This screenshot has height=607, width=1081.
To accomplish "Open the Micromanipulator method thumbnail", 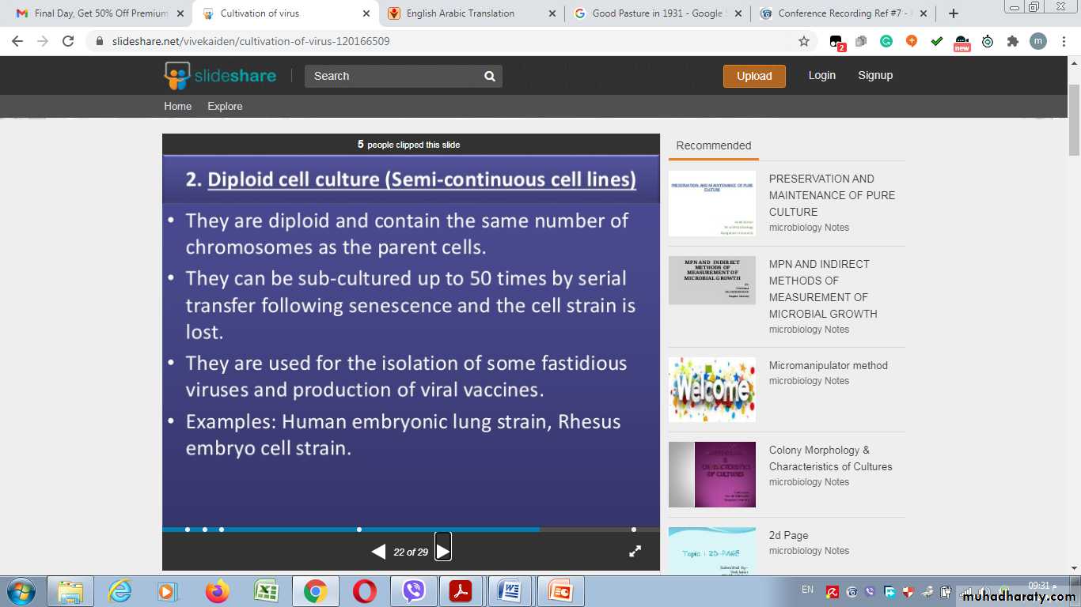I will (x=712, y=390).
